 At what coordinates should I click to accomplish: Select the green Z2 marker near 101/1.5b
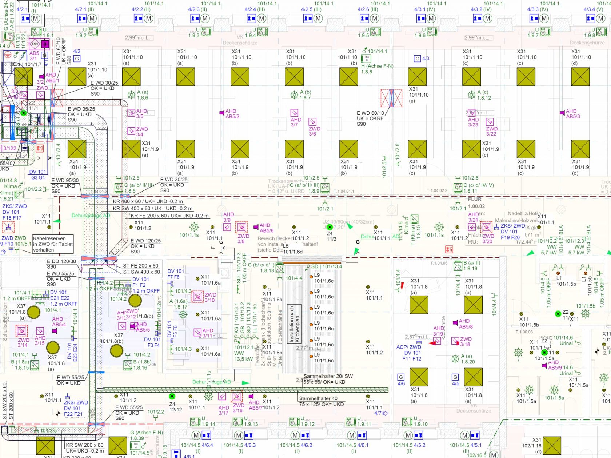[x=558, y=313]
